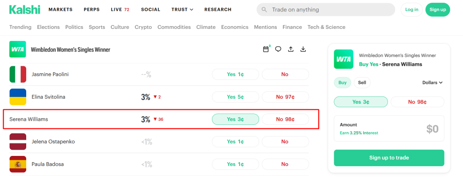This screenshot has height=178, width=463.
Task: Choose No 98¢ in the trade panel
Action: coord(417,102)
